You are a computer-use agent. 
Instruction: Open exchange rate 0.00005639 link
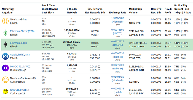(117, 88)
